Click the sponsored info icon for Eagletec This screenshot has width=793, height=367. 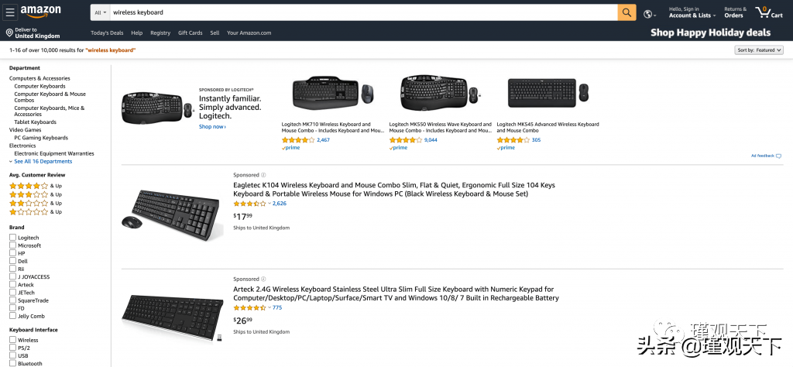(263, 175)
